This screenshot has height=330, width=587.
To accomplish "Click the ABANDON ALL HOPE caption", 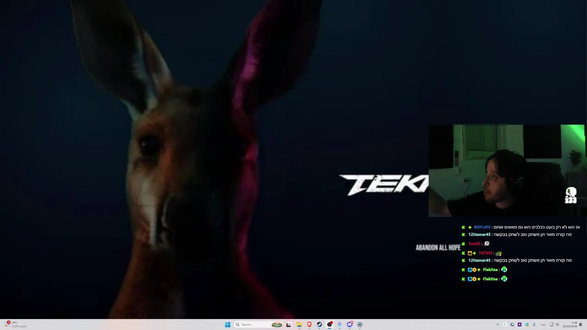I will (x=438, y=247).
